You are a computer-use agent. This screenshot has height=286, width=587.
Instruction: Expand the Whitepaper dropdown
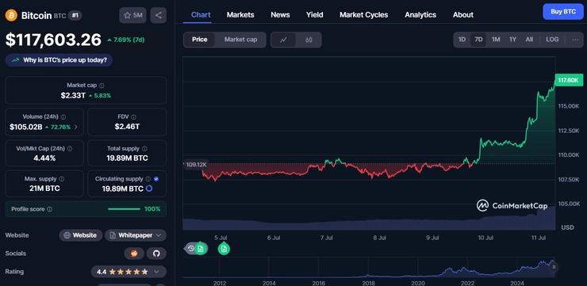(159, 235)
